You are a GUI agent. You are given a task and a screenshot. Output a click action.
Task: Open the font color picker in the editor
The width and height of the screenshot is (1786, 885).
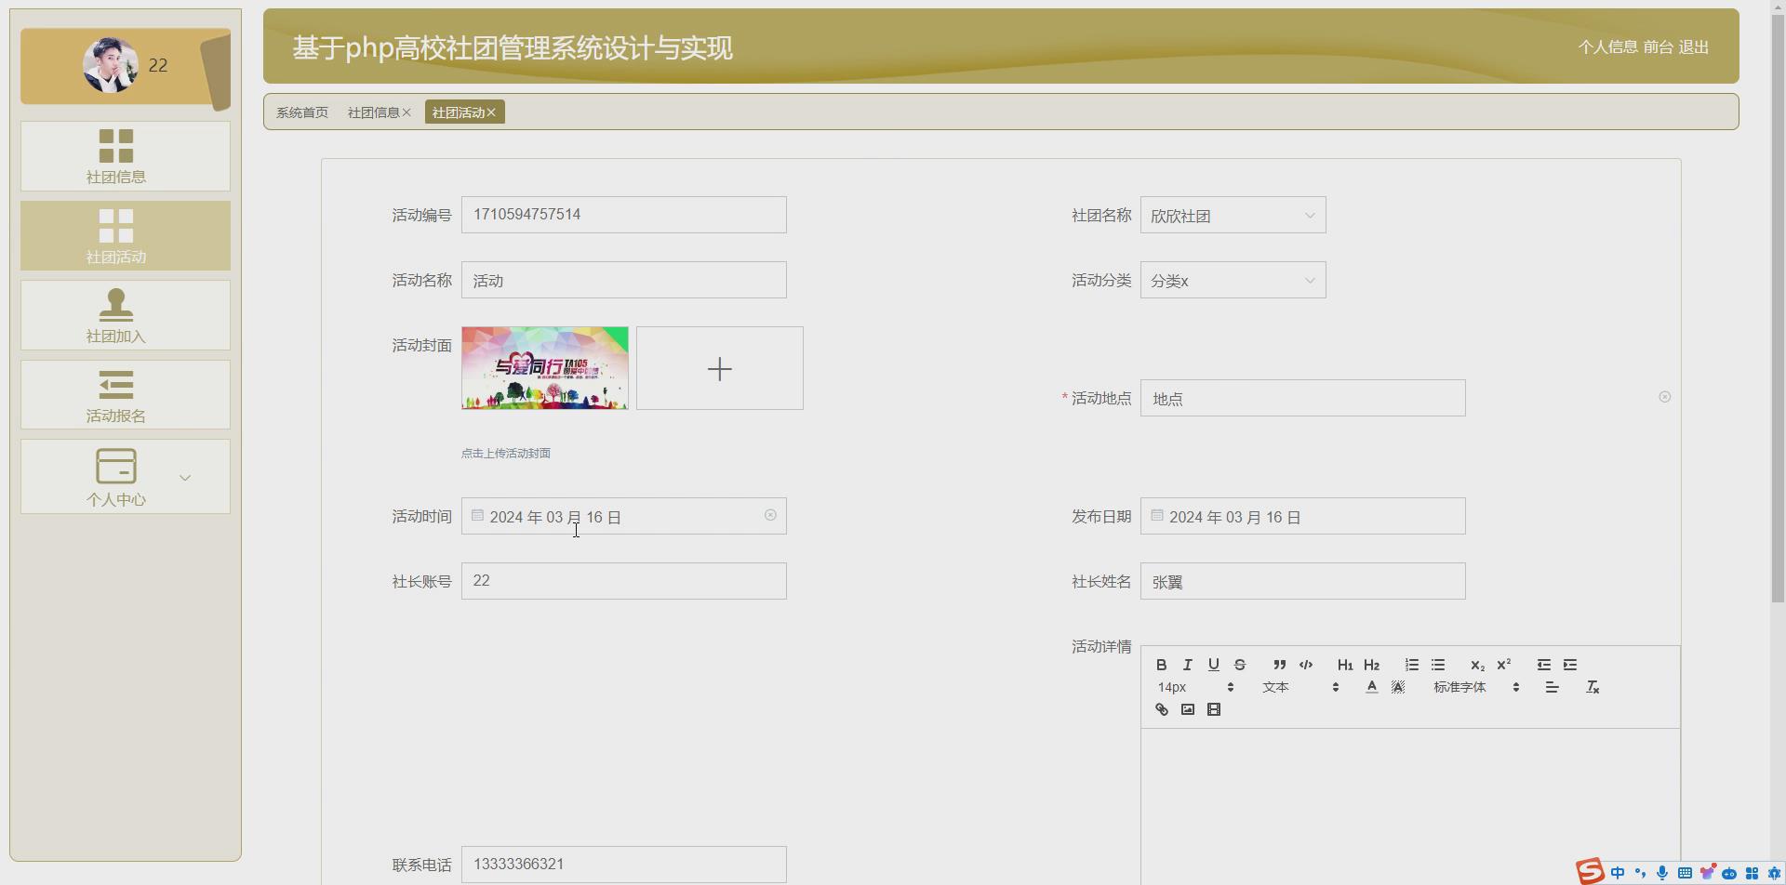(x=1371, y=686)
